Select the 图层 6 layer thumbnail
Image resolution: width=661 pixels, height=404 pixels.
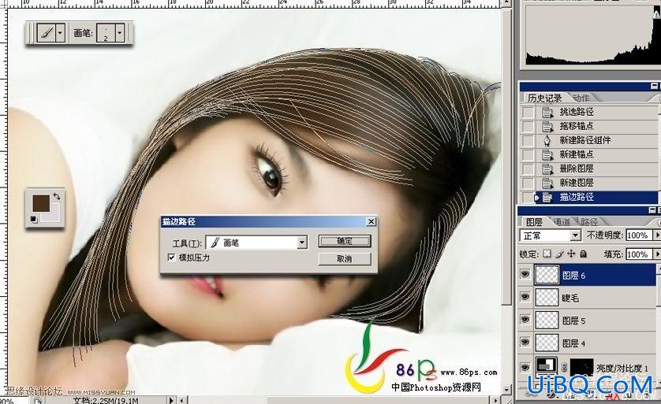click(547, 275)
